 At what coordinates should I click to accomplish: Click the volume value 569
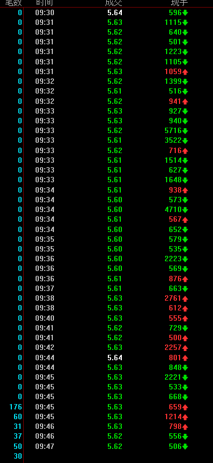tap(175, 269)
